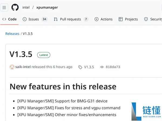Click the commit icon before 818da73
162x121 pixels.
click(x=102, y=67)
